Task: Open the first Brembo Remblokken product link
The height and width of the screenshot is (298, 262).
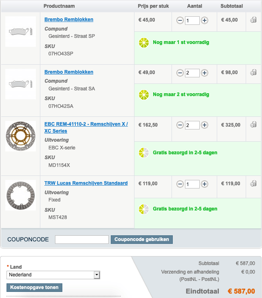Action: point(69,20)
